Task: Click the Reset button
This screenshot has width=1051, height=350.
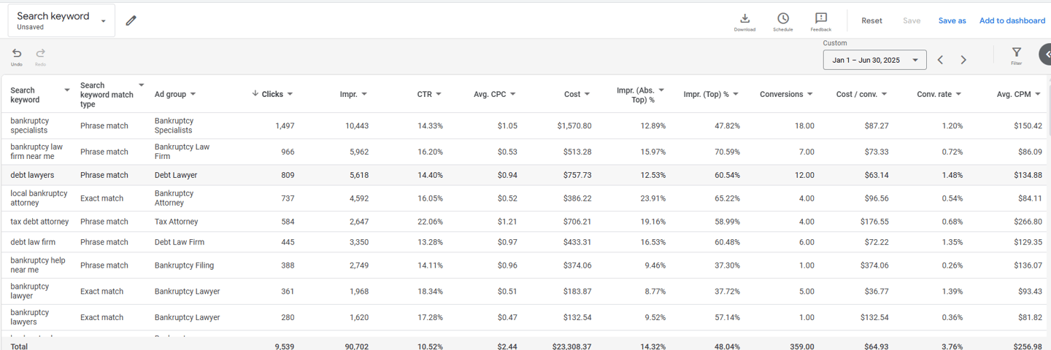Action: click(x=871, y=20)
